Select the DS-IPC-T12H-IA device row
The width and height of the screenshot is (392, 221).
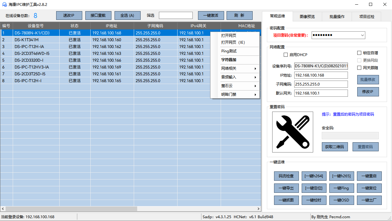(105, 46)
